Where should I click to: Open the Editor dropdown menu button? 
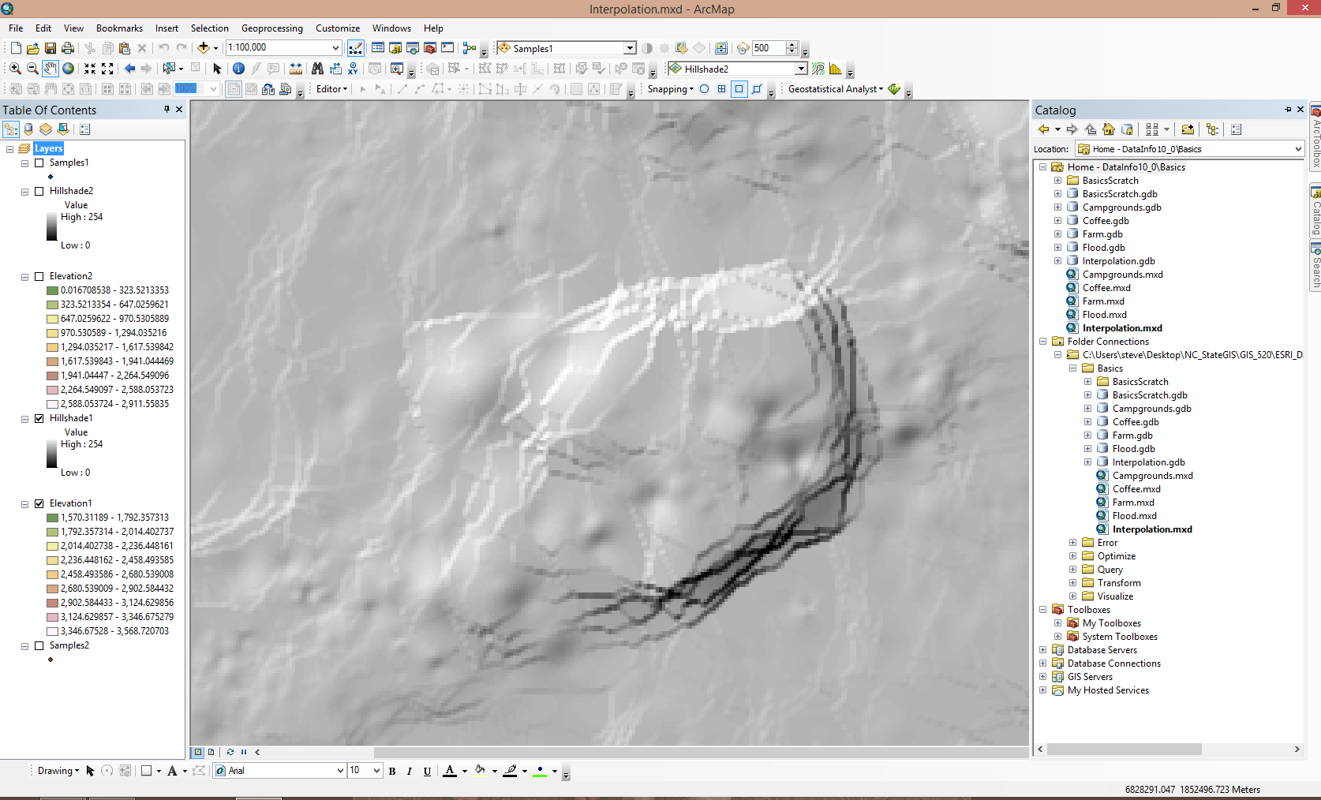331,89
